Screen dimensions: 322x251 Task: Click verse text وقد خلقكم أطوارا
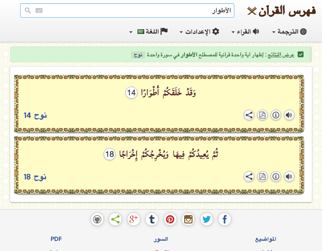169,92
